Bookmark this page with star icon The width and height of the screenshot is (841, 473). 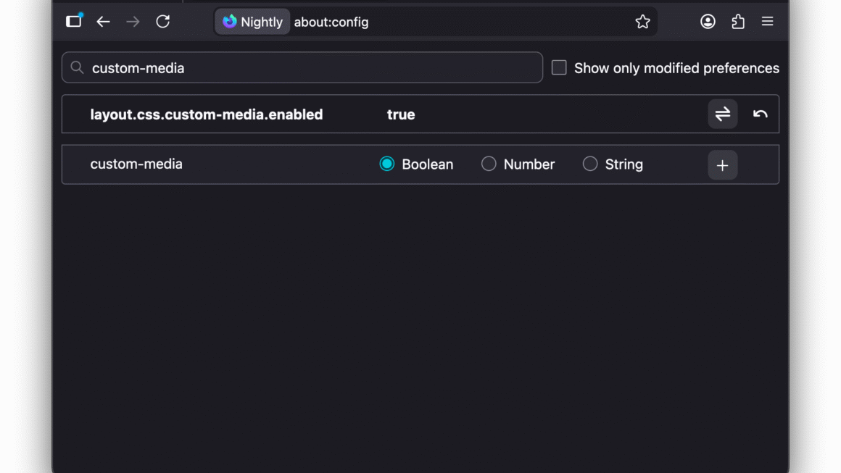pos(642,22)
